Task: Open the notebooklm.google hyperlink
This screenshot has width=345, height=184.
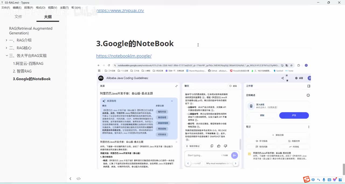Action: (124, 56)
